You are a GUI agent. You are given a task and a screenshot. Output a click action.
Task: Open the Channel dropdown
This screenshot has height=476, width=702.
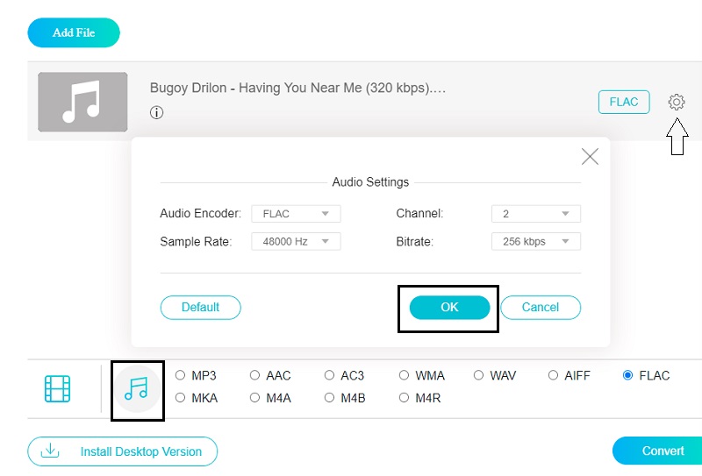(x=535, y=214)
